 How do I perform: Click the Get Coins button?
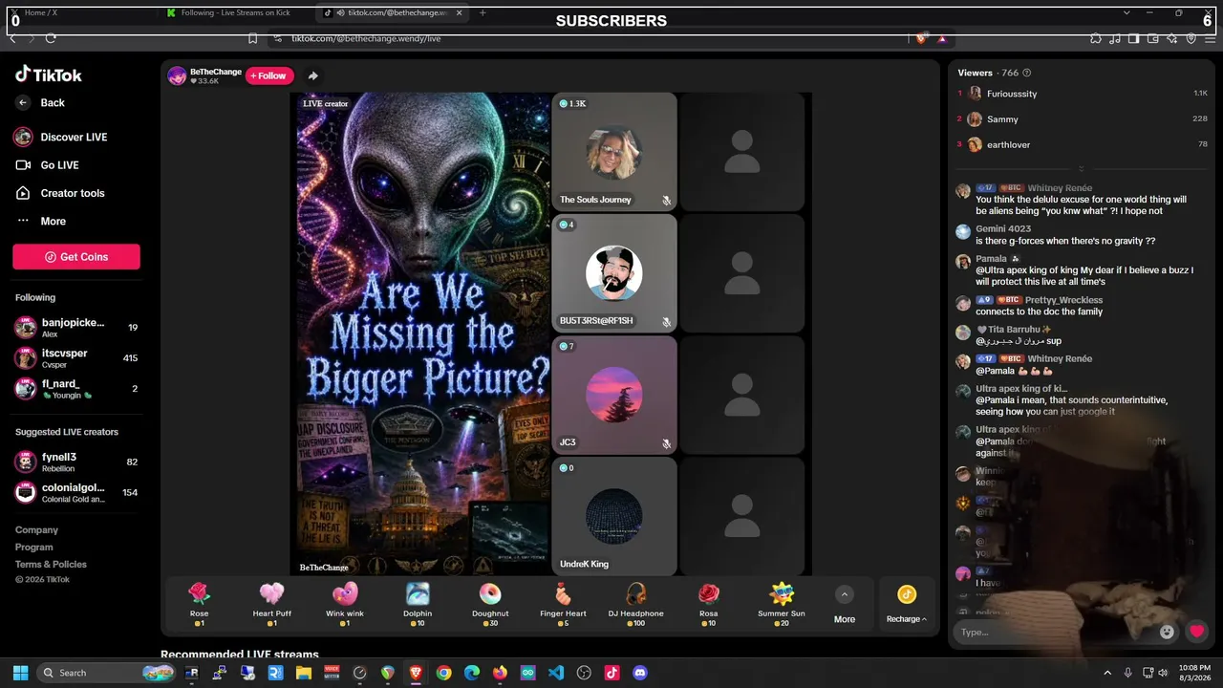click(76, 257)
